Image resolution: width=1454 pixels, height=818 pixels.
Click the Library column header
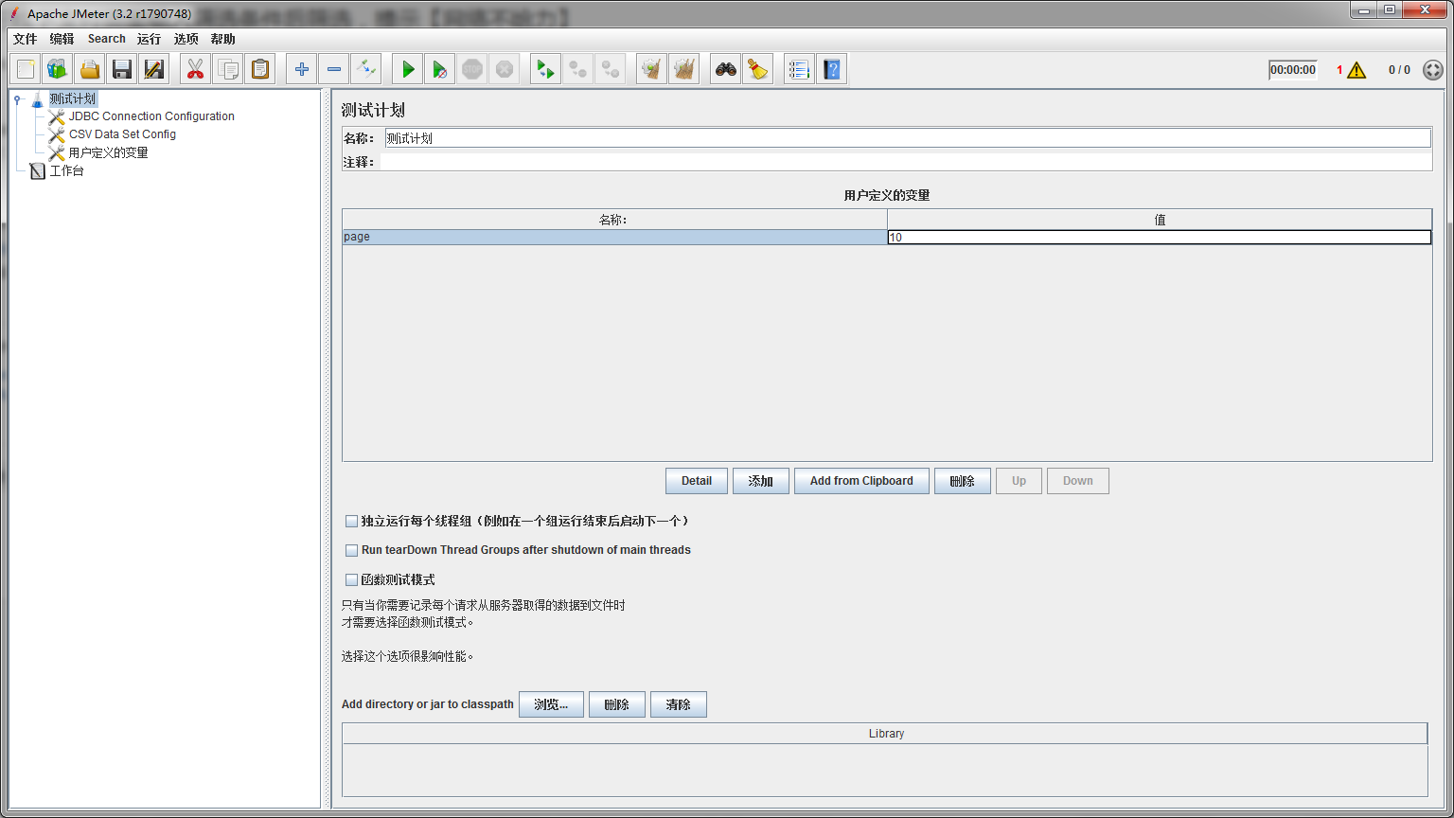tap(886, 734)
